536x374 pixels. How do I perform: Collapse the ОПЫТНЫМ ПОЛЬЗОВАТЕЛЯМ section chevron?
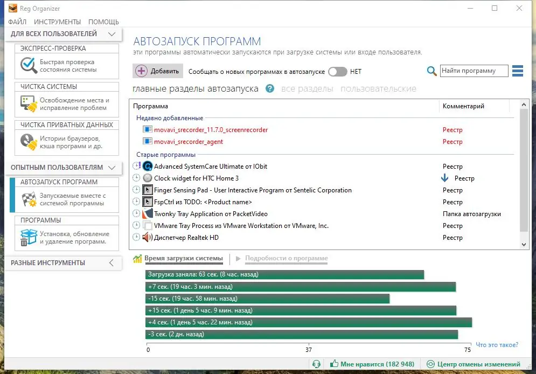(112, 168)
